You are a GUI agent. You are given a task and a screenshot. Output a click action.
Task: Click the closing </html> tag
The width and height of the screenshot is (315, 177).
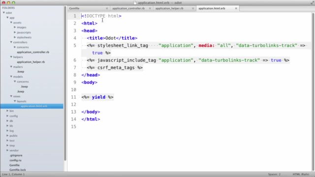pyautogui.click(x=91, y=119)
